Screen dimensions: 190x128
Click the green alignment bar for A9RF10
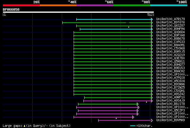click(x=118, y=98)
